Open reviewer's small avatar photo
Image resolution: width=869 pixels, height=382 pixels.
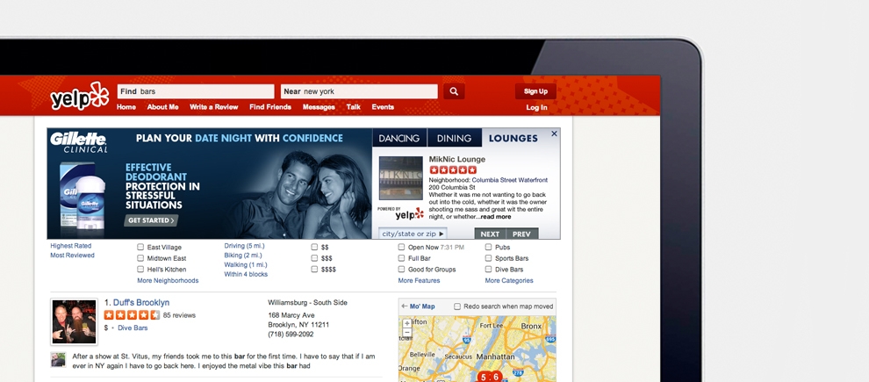(58, 359)
